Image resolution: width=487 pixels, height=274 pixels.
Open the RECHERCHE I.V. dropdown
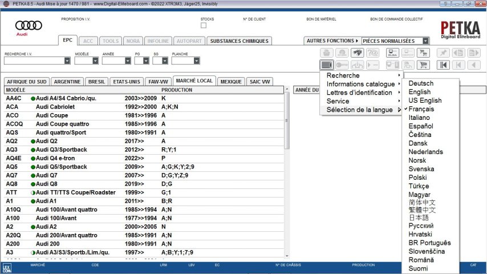(67, 61)
